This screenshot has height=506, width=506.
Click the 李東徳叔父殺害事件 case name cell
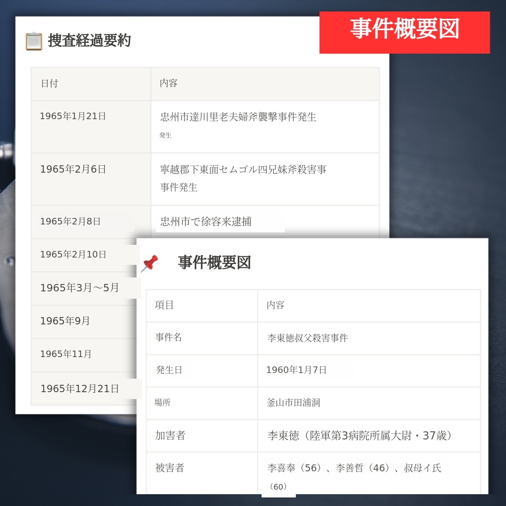tap(307, 338)
